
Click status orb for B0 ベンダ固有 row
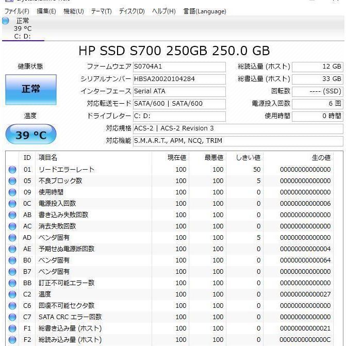tap(12, 260)
